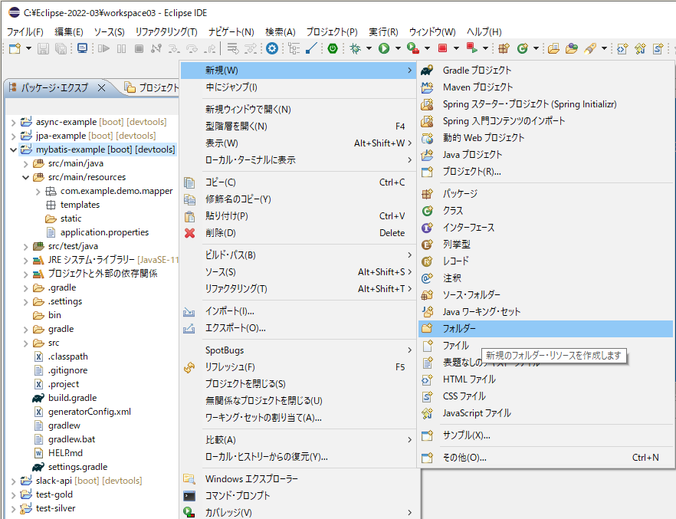Click リフレッシュ(F) in context menu

[297, 367]
